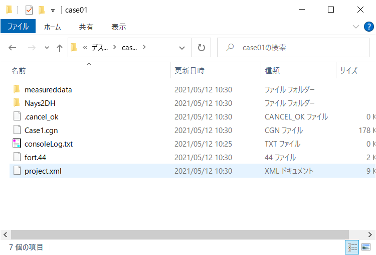The width and height of the screenshot is (376, 255).
Task: Click the folder icon in title bar
Action: click(x=9, y=10)
